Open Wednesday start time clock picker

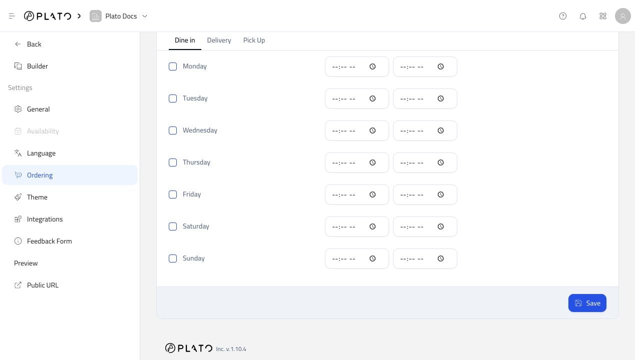(373, 130)
